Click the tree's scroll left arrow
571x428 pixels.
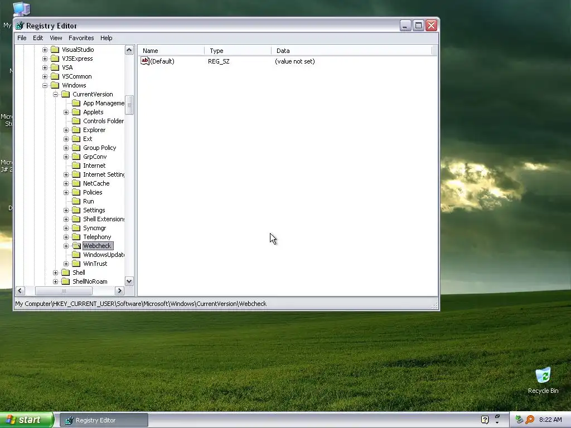(21, 290)
